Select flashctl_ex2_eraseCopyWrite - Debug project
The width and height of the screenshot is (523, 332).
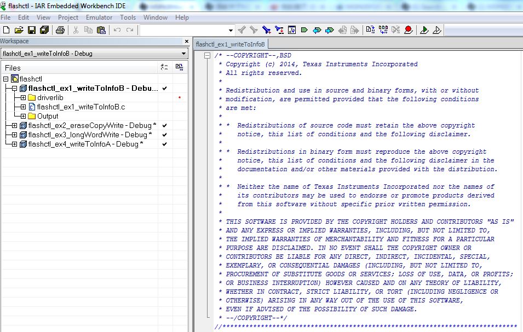(92, 126)
